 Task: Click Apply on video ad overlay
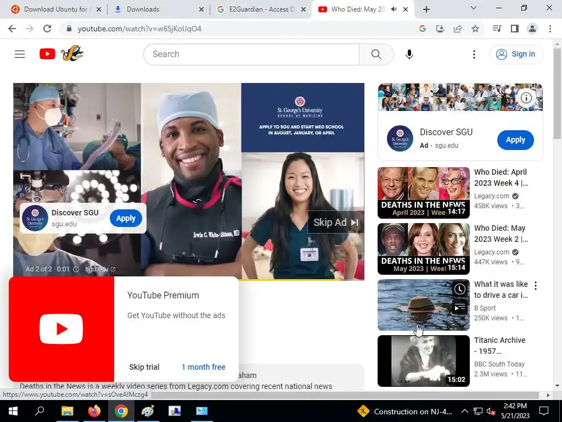coord(126,218)
